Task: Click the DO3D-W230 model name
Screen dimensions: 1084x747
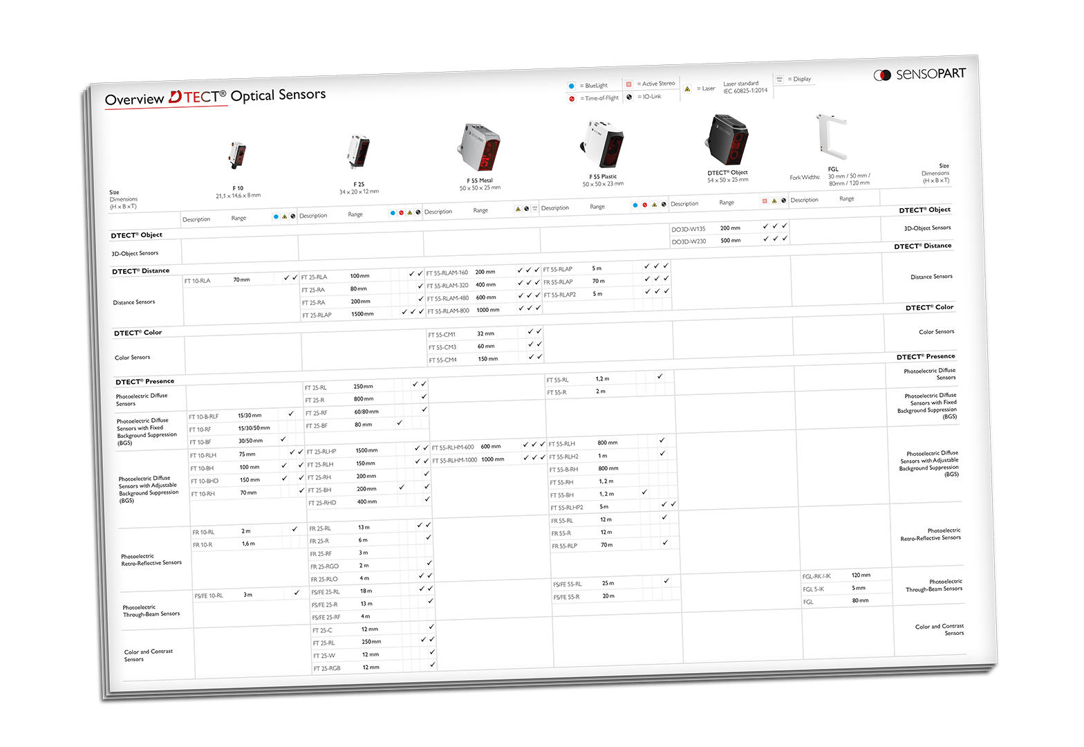Action: coord(689,241)
